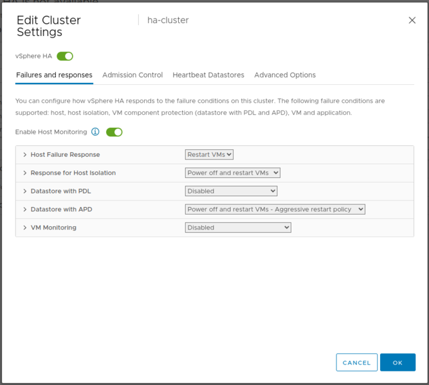429x385 pixels.
Task: Open the Advanced Options tab
Action: [285, 75]
